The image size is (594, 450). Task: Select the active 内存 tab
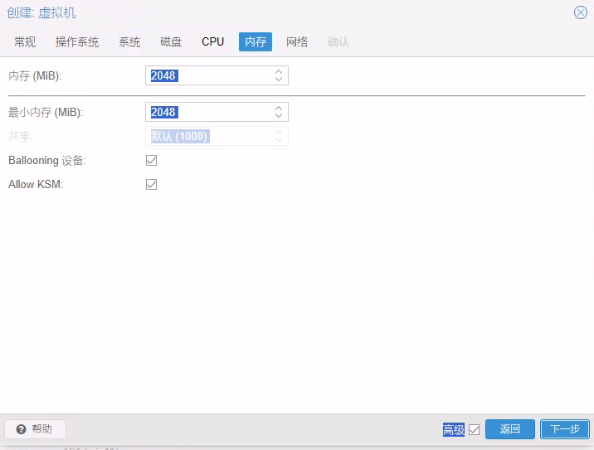pyautogui.click(x=256, y=42)
